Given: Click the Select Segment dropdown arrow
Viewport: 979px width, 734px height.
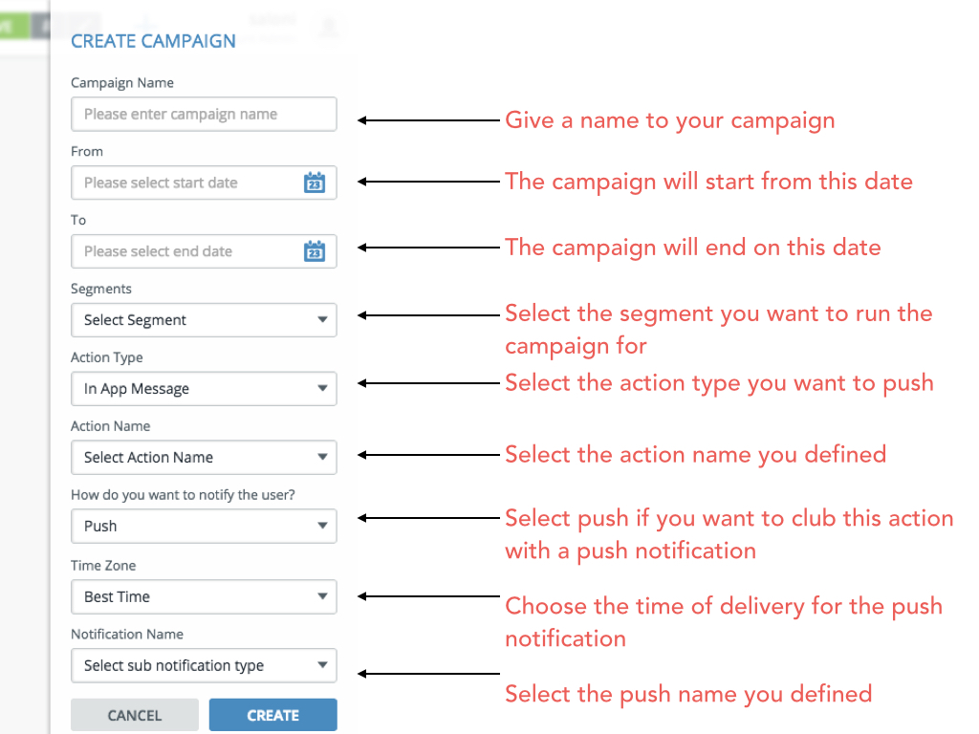Looking at the screenshot, I should click(x=322, y=319).
